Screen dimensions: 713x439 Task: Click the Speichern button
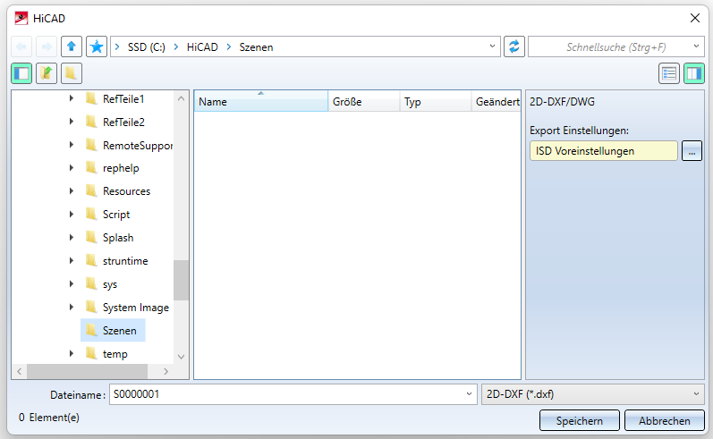580,420
